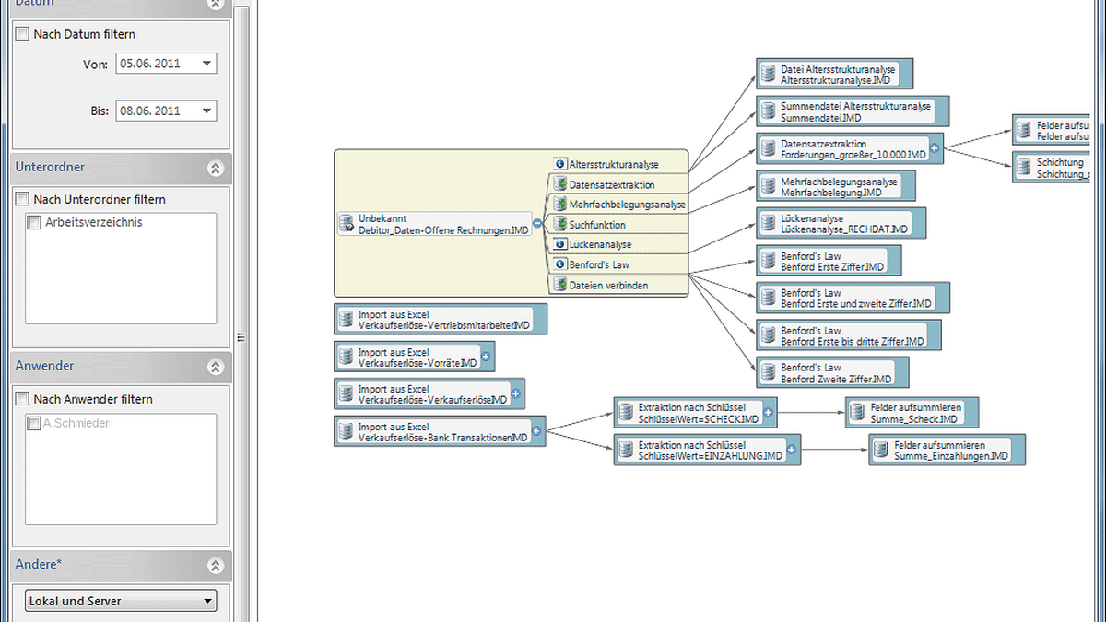Select the Summendatei.IMD node label

click(x=821, y=118)
